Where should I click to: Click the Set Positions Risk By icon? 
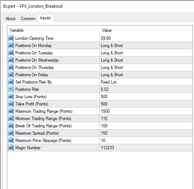(x=11, y=82)
